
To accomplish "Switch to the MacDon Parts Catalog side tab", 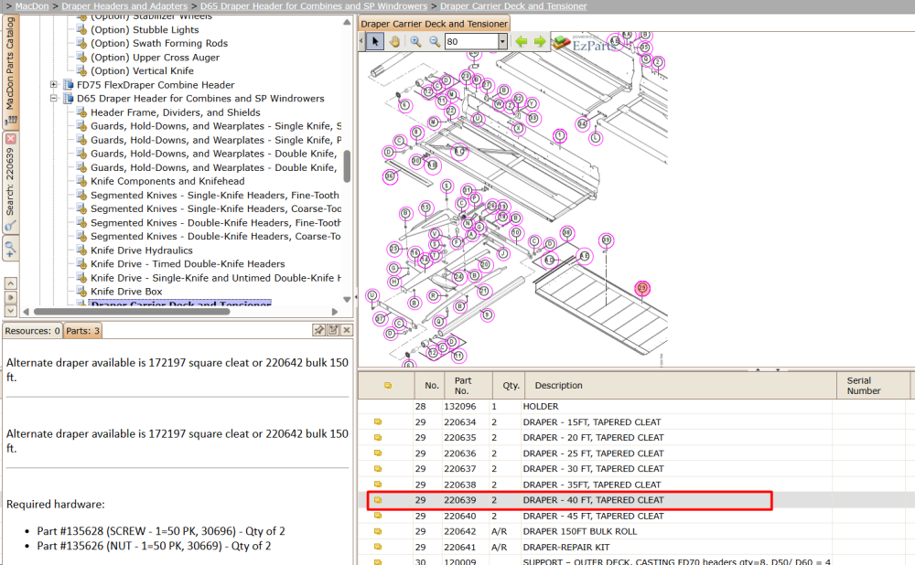I will [10, 70].
